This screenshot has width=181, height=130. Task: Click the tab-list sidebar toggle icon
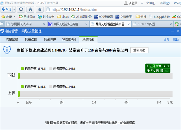coord(2,24)
